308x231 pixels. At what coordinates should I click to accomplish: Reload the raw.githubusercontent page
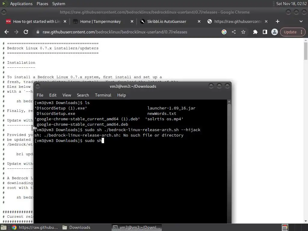[x=26, y=32]
